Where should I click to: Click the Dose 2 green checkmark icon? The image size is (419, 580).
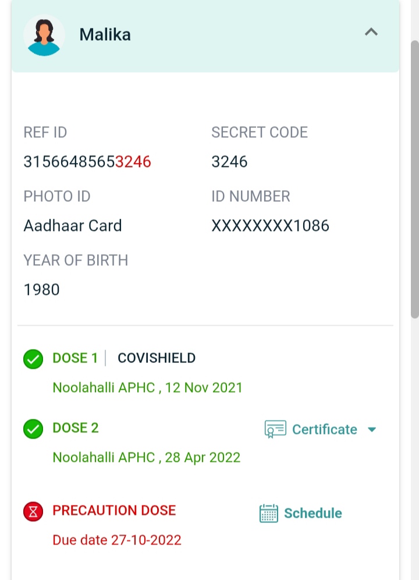point(33,429)
